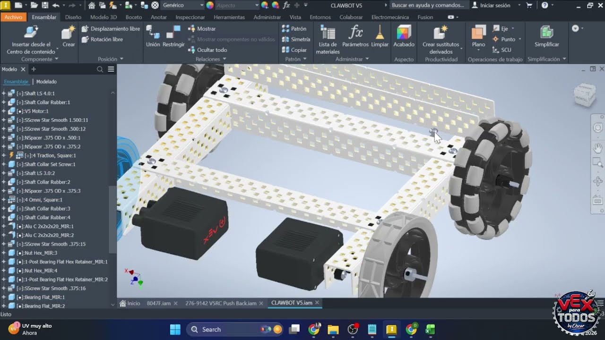Click the Inicio home document tab
Viewport: 605px width, 340px height.
click(x=130, y=303)
